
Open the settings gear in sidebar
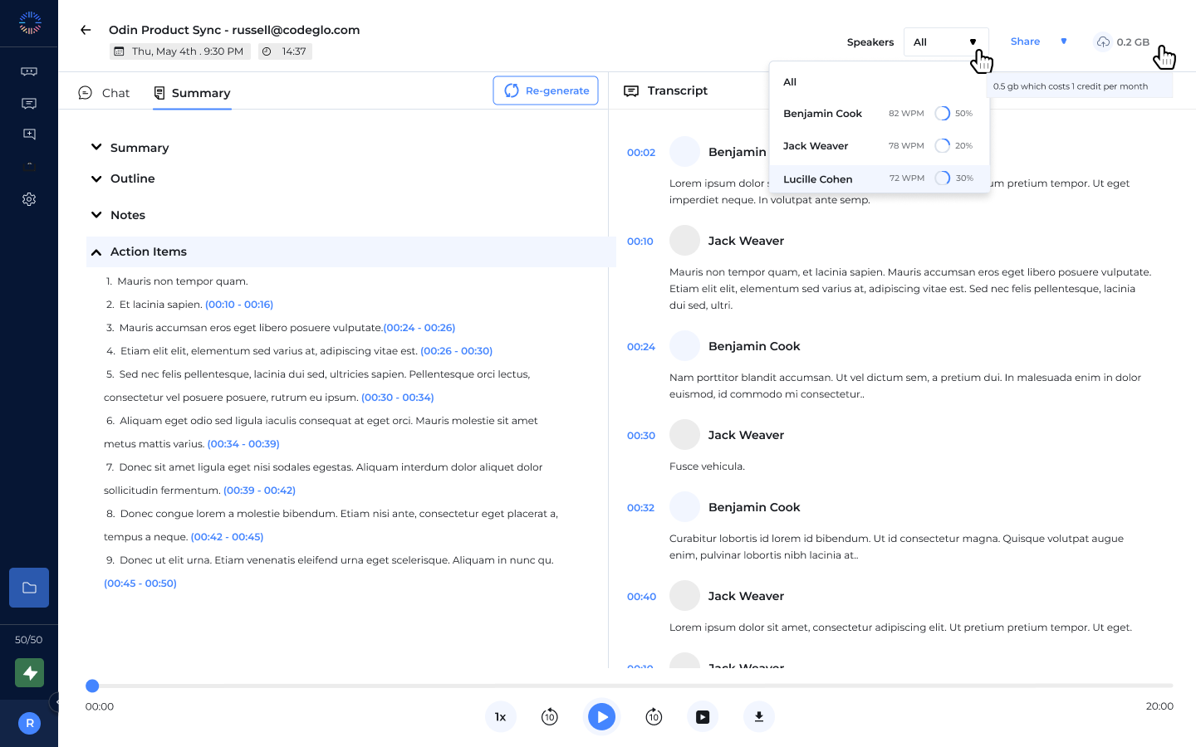[29, 199]
